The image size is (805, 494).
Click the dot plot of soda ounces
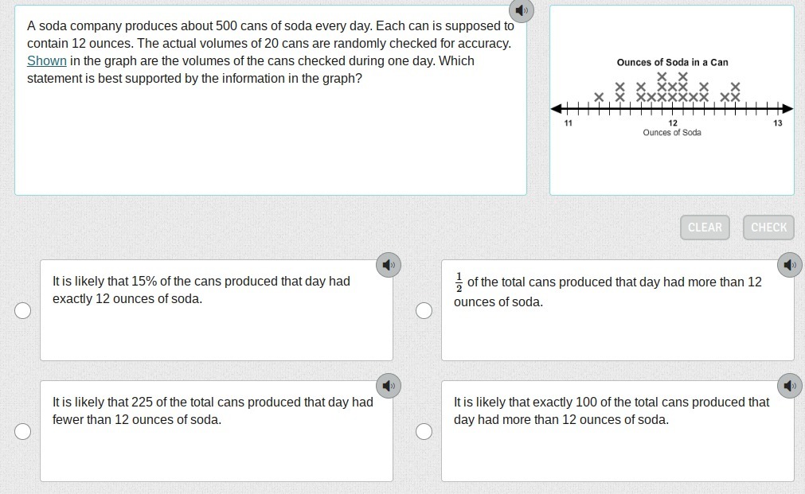coord(672,100)
